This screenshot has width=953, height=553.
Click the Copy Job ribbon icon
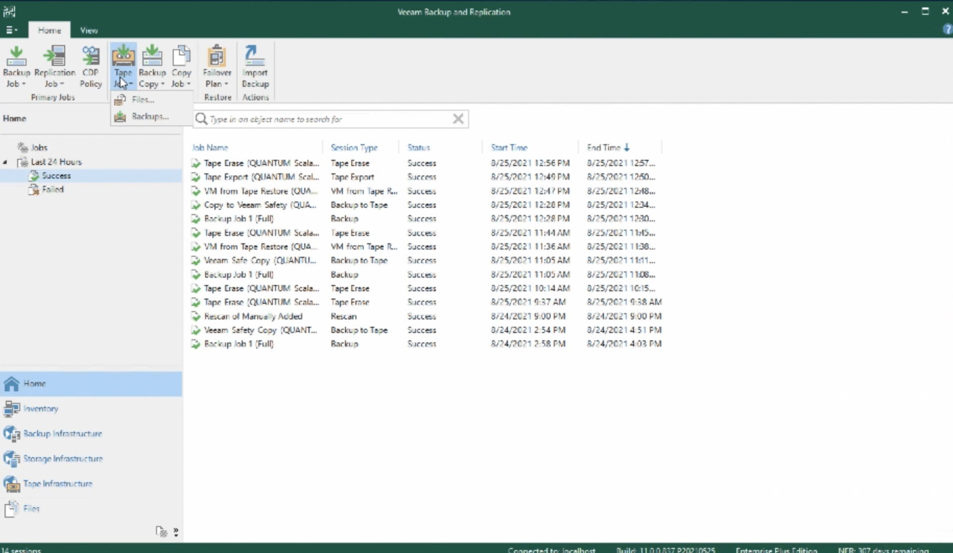[x=181, y=56]
